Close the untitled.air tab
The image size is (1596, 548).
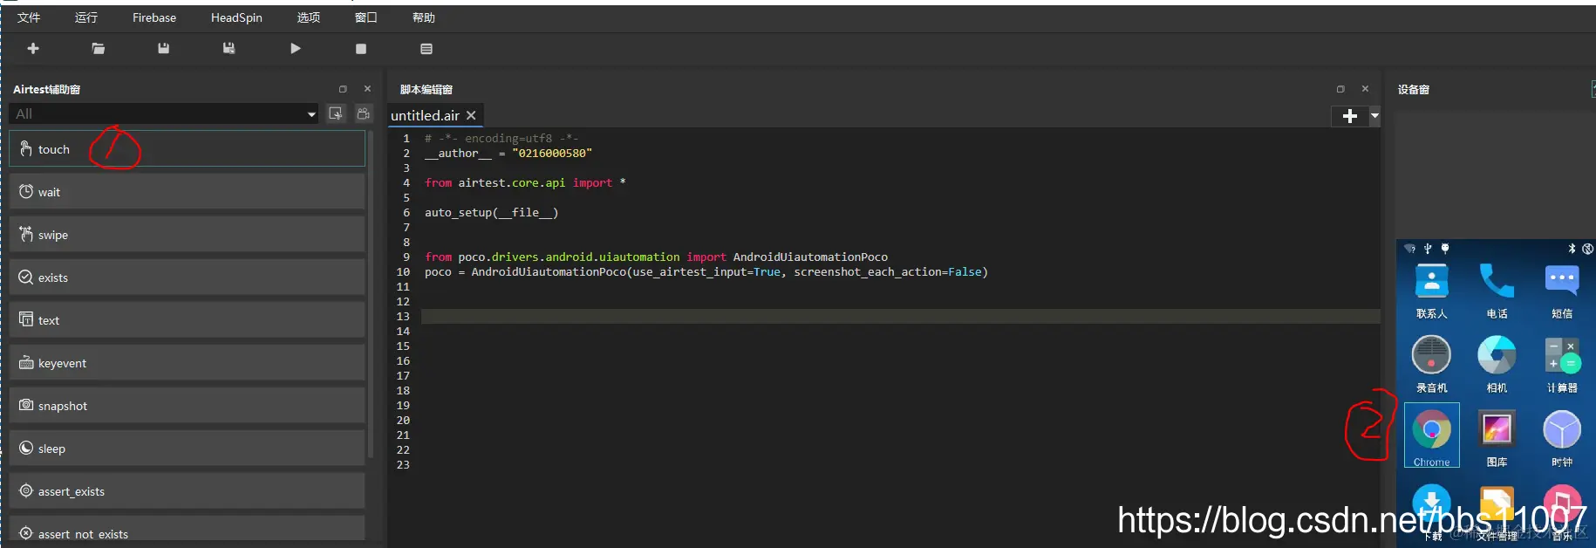pos(471,115)
